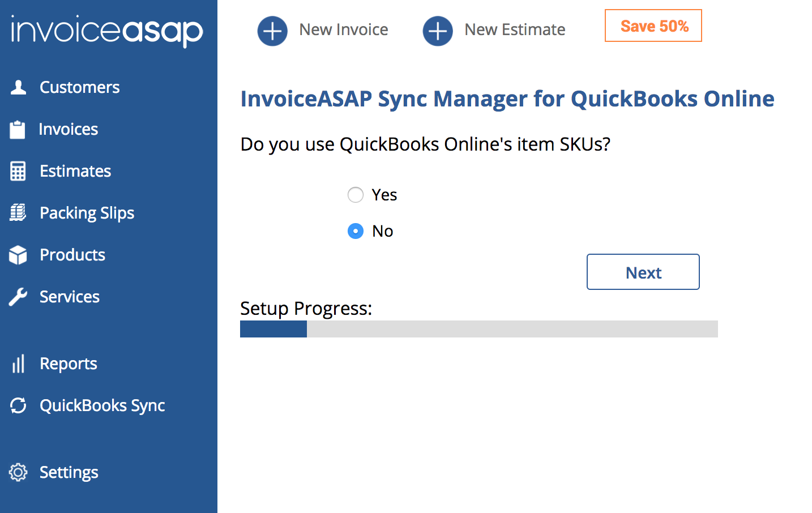Click the Services wrench icon

[x=18, y=297]
